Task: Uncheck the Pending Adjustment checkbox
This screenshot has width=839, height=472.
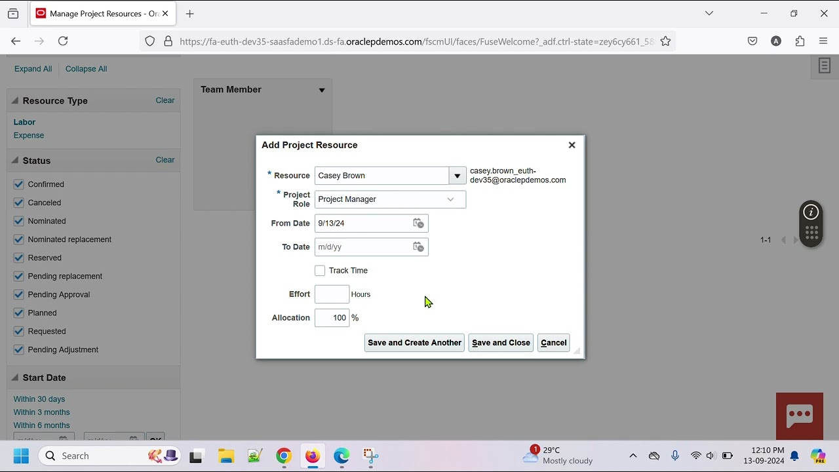Action: 18,349
